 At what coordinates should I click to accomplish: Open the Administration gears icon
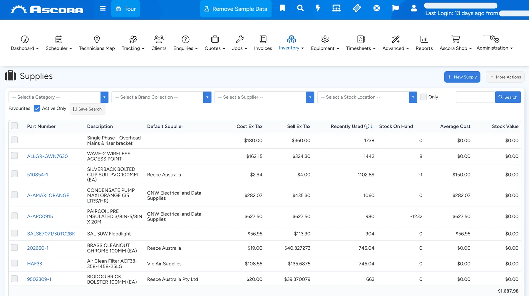[x=494, y=39]
